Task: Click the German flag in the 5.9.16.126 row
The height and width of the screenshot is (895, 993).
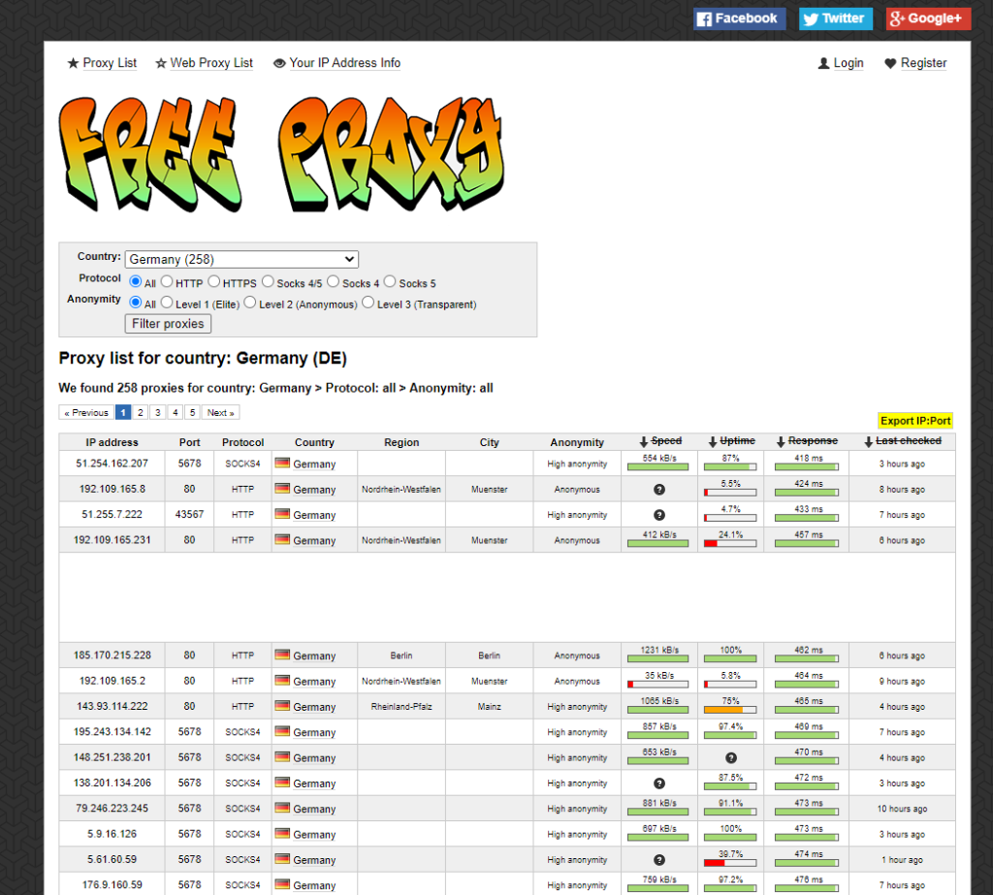Action: [x=282, y=833]
